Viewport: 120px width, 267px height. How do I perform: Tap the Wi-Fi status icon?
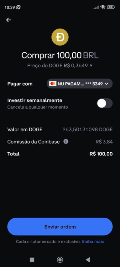click(103, 7)
